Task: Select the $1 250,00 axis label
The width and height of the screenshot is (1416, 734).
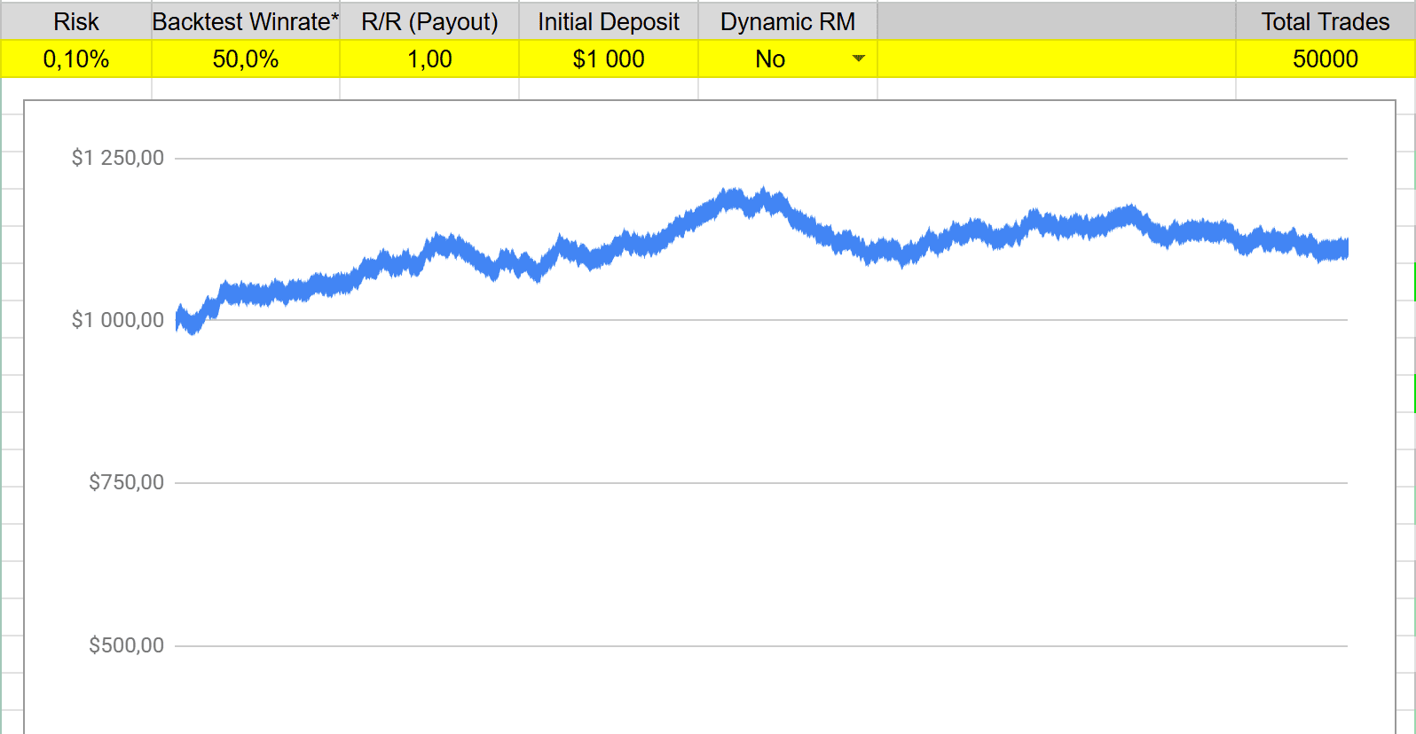Action: pyautogui.click(x=118, y=158)
